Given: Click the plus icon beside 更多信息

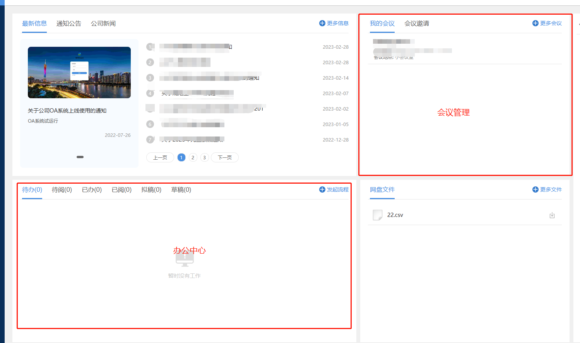Looking at the screenshot, I should tap(322, 23).
